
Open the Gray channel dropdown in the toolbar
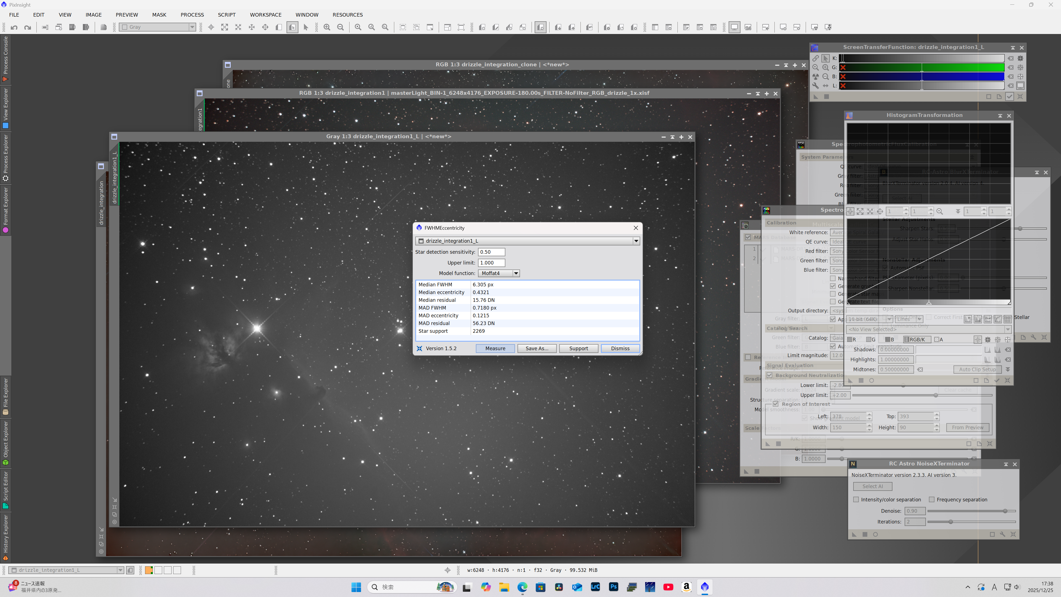192,27
